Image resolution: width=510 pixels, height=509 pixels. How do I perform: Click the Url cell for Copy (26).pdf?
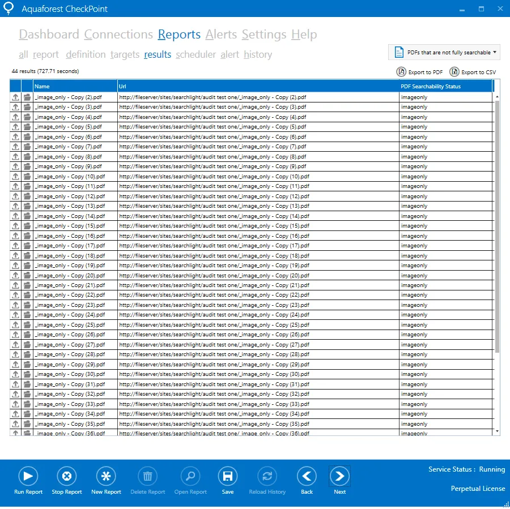258,335
